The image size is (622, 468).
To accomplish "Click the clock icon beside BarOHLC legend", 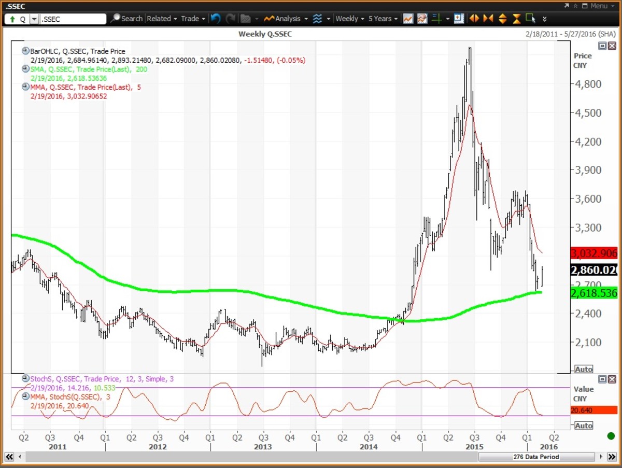I will click(25, 51).
